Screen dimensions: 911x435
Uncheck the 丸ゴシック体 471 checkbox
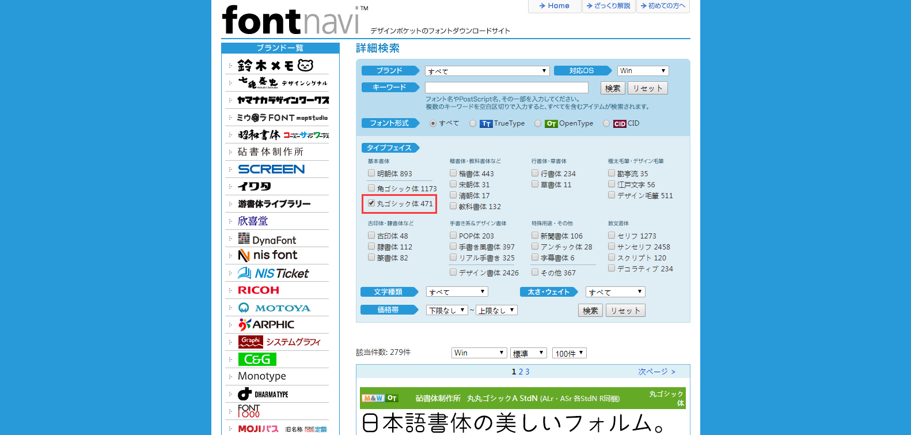(371, 203)
